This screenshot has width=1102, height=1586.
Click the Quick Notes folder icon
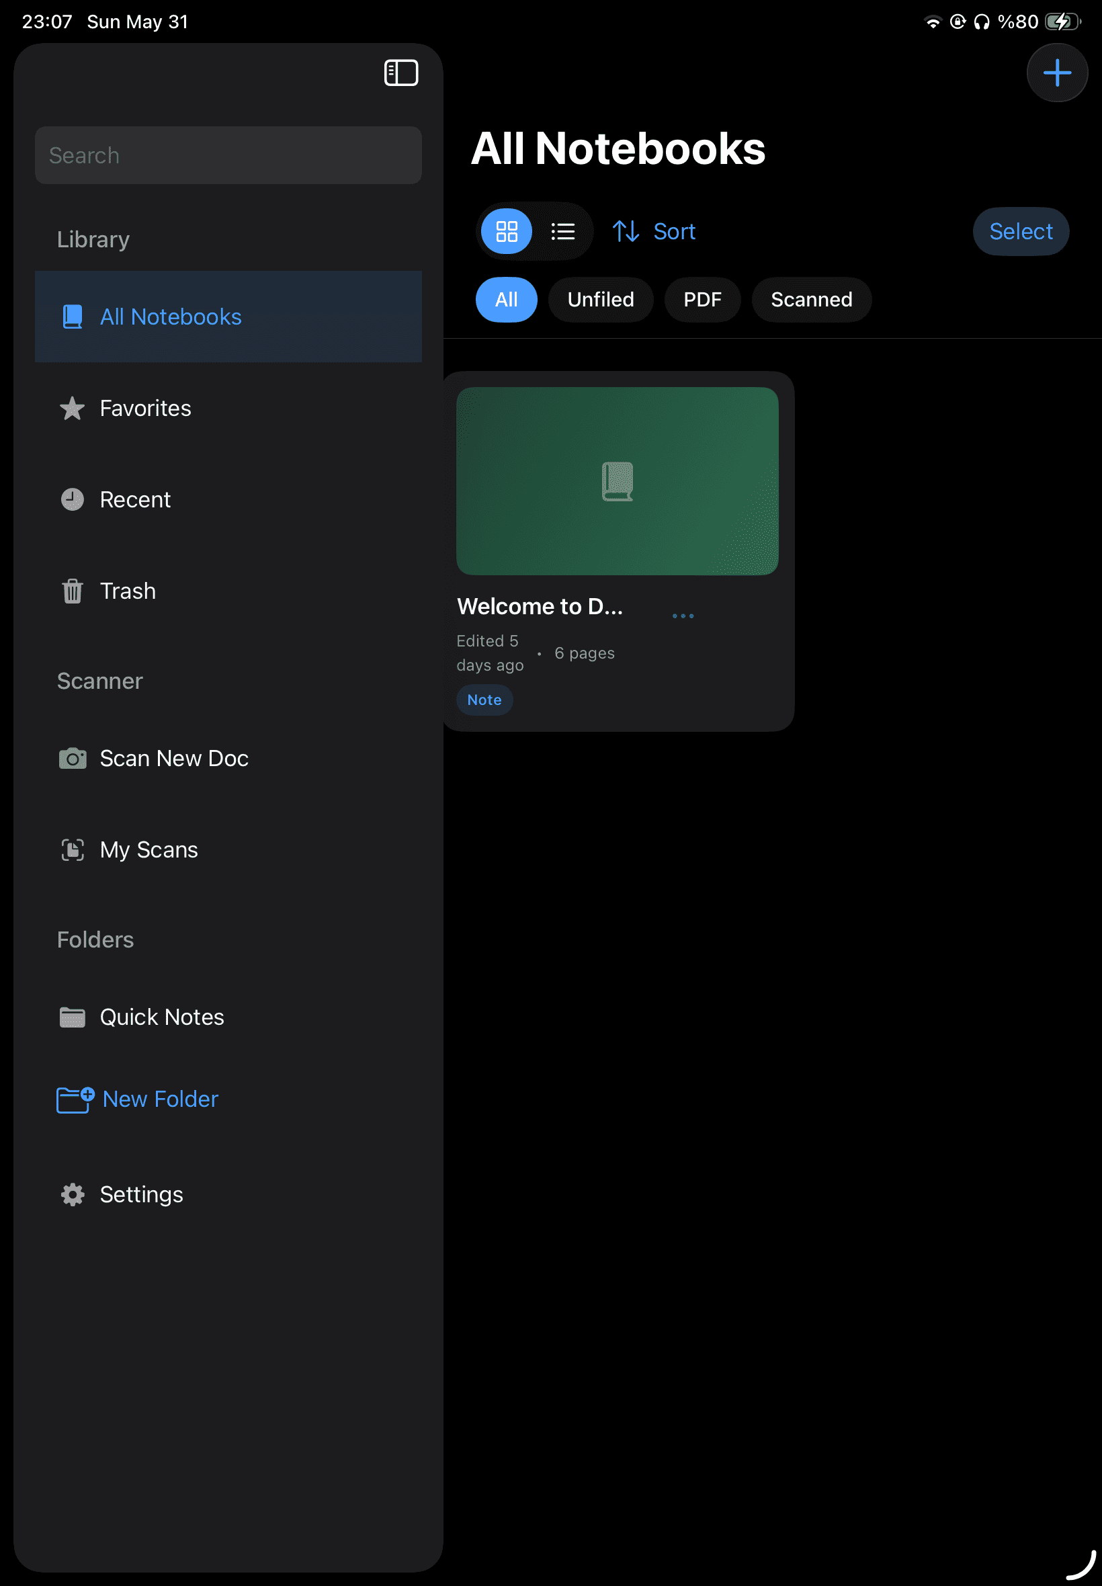click(x=73, y=1017)
